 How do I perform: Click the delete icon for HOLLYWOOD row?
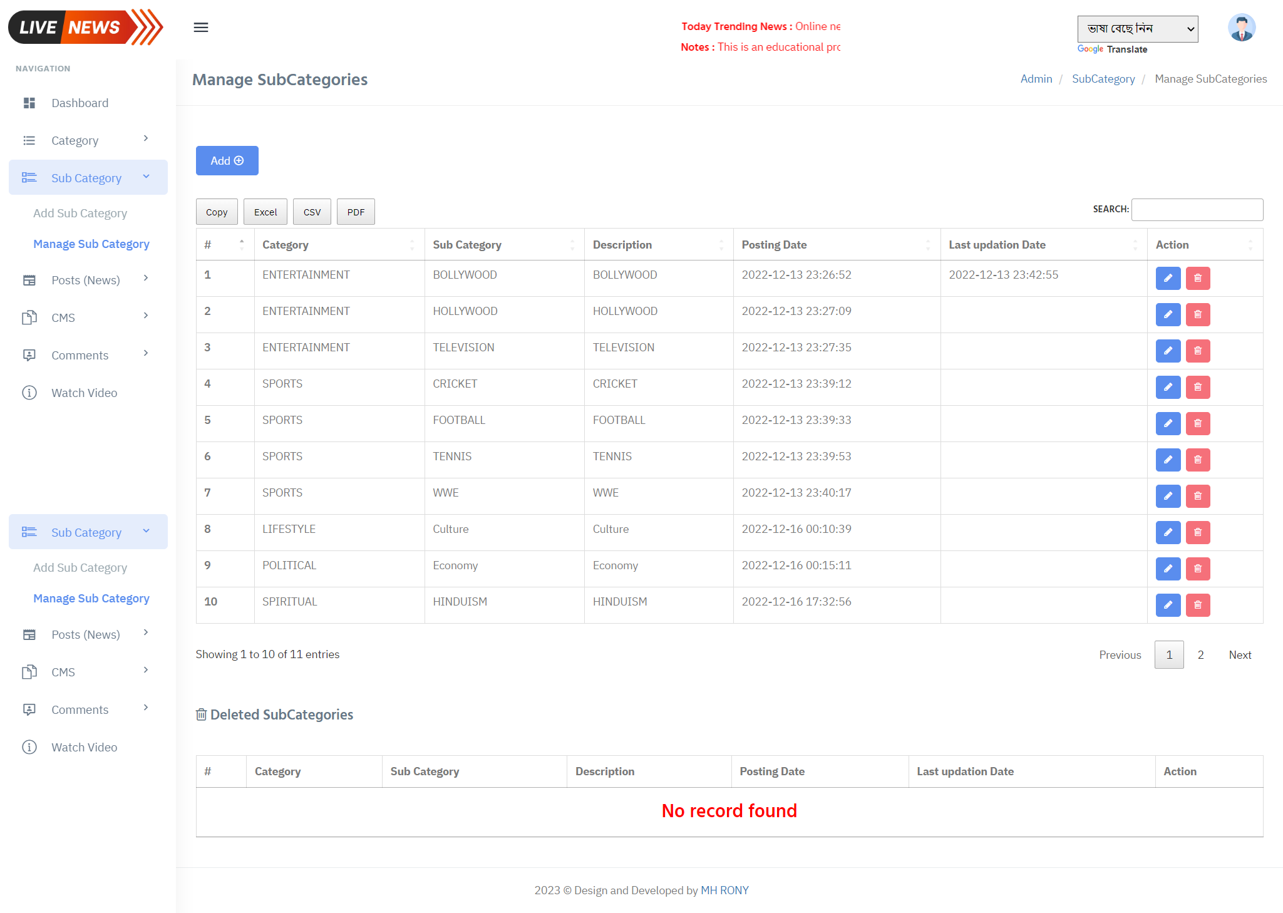(1197, 314)
